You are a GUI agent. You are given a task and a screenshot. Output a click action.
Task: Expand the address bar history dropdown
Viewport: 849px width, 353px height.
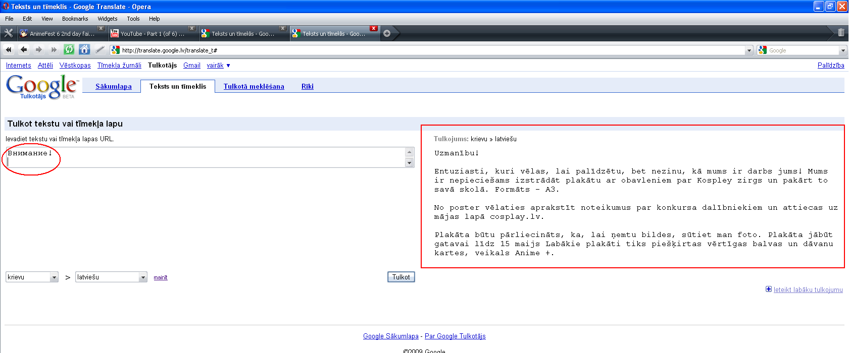tap(749, 50)
